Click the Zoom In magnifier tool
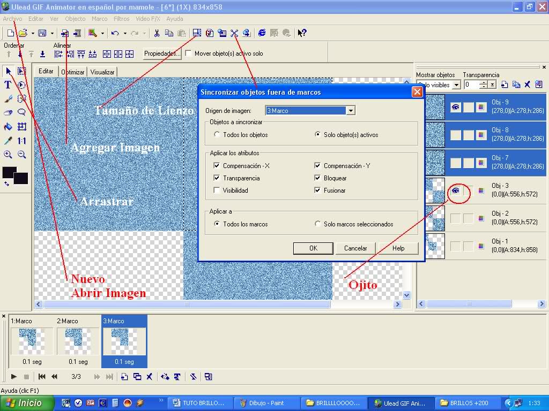The height and width of the screenshot is (411, 549). click(x=8, y=155)
